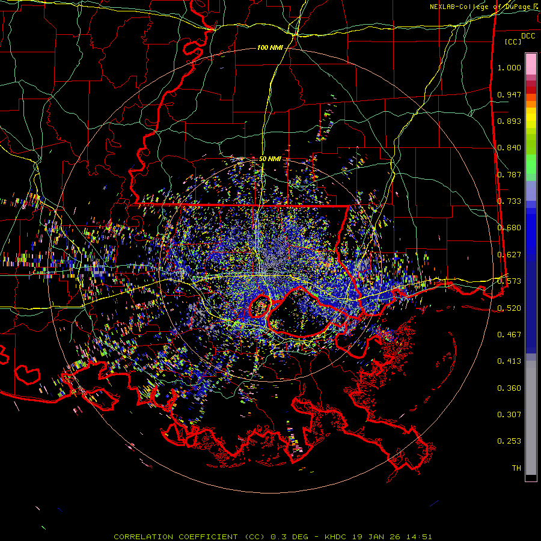Click the 0.467 color scale value
The width and height of the screenshot is (541, 541).
(509, 335)
